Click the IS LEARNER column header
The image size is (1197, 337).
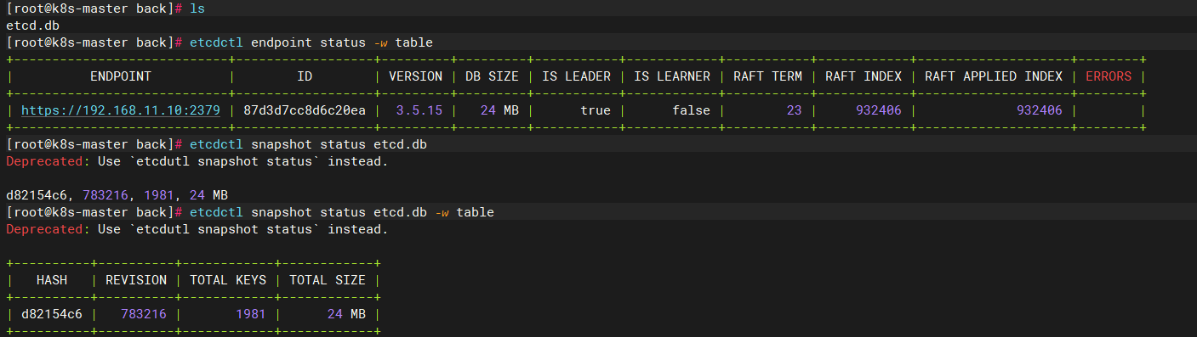click(672, 76)
